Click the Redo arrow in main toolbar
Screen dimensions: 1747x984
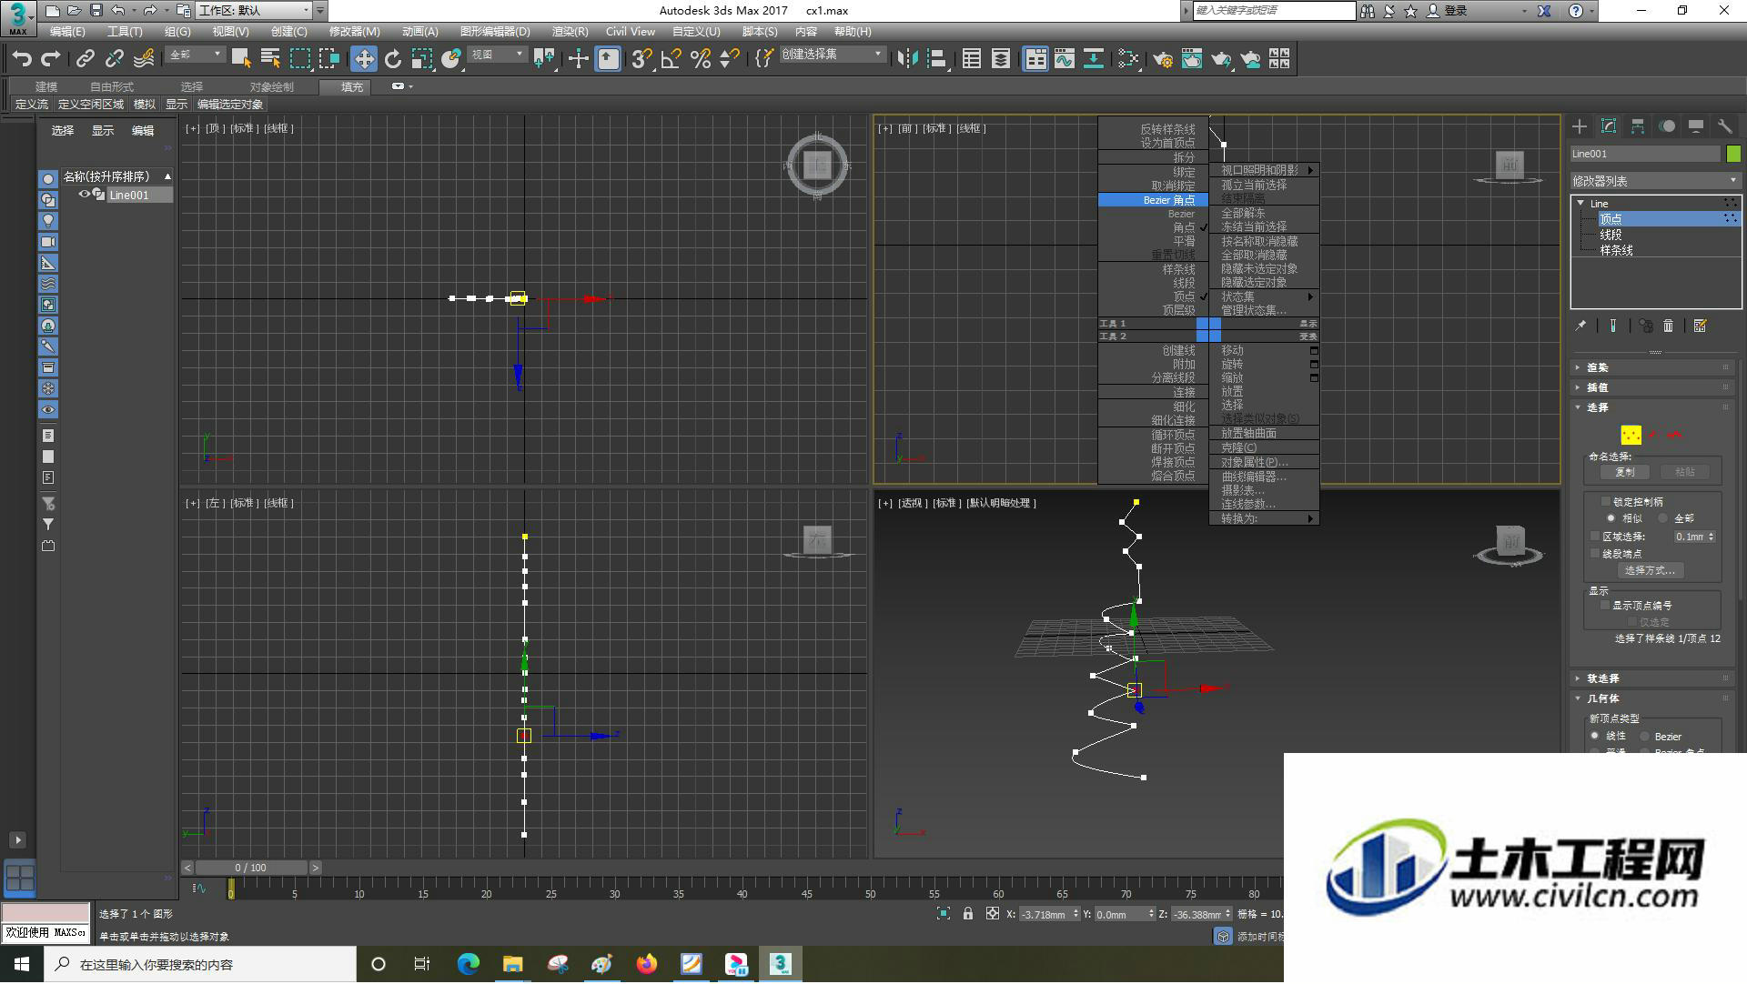click(x=51, y=59)
